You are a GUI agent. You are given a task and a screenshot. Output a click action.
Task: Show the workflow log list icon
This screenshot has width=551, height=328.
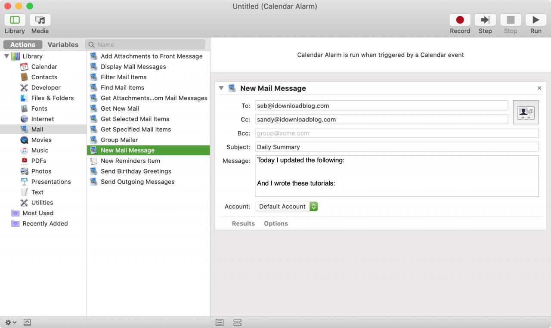click(x=220, y=322)
